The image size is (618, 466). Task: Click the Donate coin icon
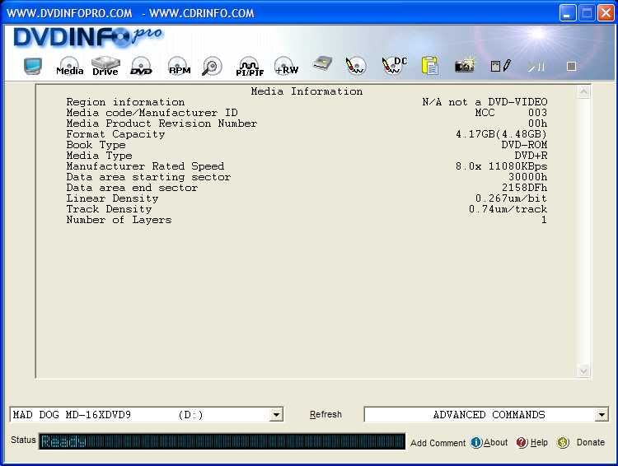tap(563, 443)
